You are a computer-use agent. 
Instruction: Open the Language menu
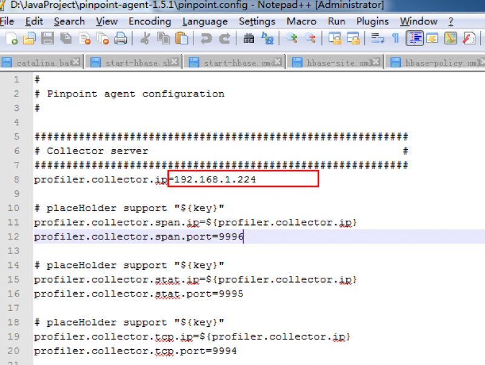pos(204,21)
